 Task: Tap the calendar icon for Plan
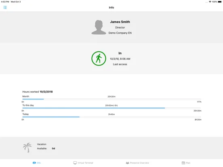(183, 163)
